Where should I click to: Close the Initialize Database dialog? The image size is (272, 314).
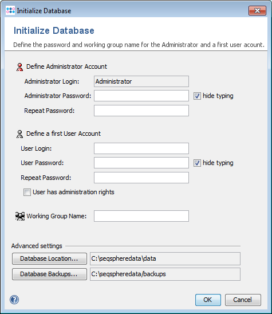point(257,10)
